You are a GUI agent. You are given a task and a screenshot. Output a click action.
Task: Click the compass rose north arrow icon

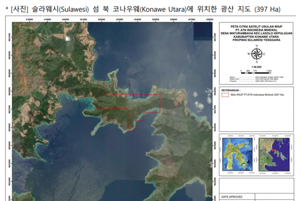click(256, 52)
